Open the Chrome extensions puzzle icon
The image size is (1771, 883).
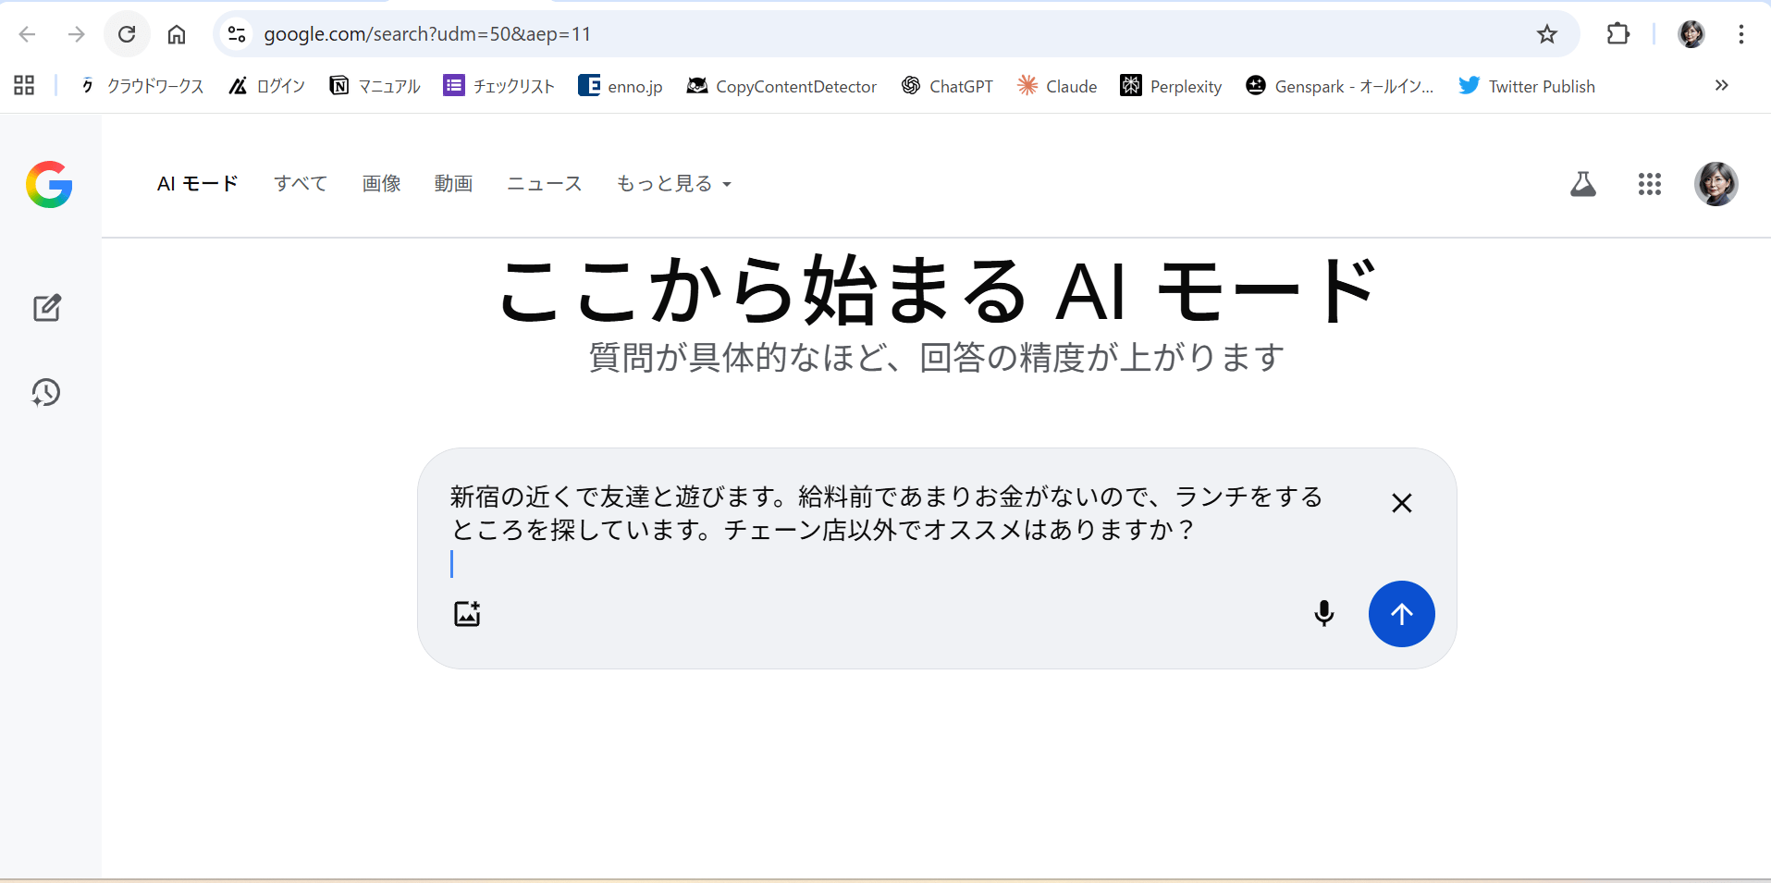coord(1617,34)
